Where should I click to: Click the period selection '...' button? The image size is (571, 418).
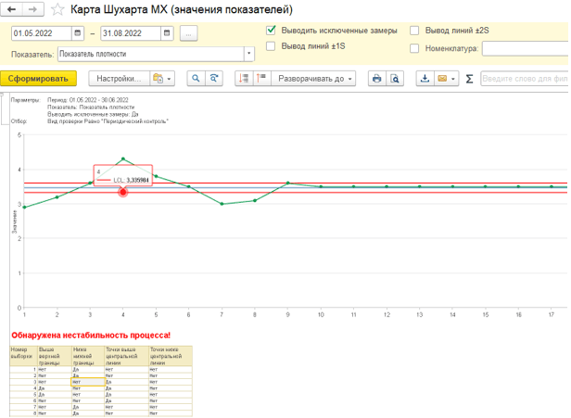tap(189, 33)
